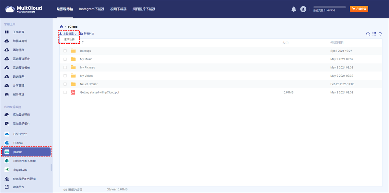The height and width of the screenshot is (193, 389).
Task: Select the pCloud account in sidebar
Action: click(x=27, y=152)
